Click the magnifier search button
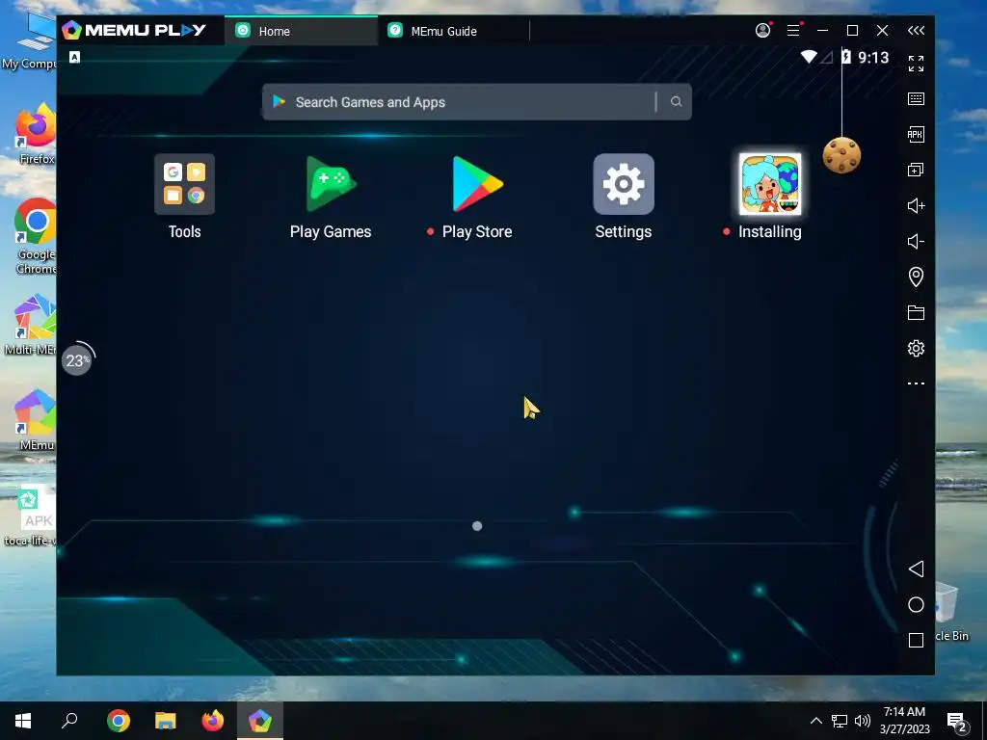The height and width of the screenshot is (740, 987). click(676, 102)
